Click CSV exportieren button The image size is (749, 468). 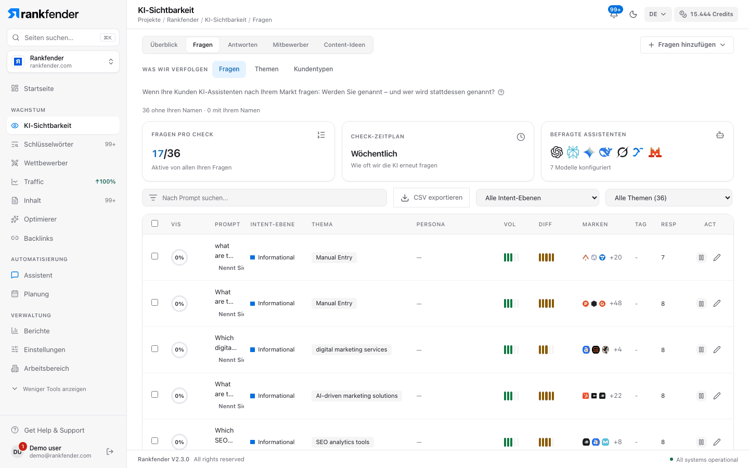click(431, 198)
